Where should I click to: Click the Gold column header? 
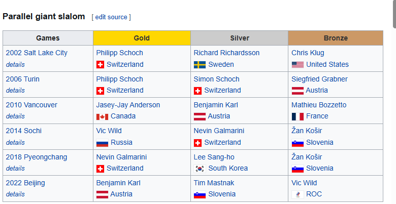tap(142, 38)
